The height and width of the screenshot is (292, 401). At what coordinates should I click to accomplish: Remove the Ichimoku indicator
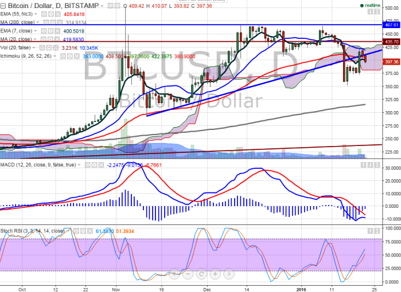click(76, 56)
